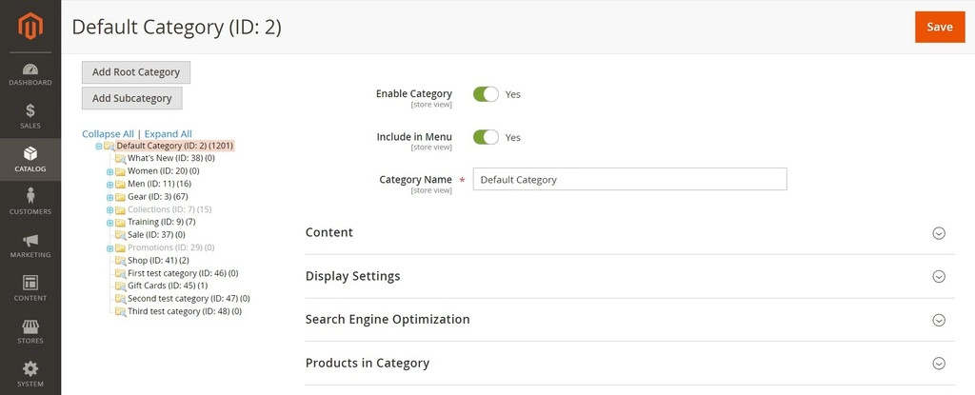Toggle the Include in Menu switch
Image resolution: width=975 pixels, height=395 pixels.
coord(486,137)
